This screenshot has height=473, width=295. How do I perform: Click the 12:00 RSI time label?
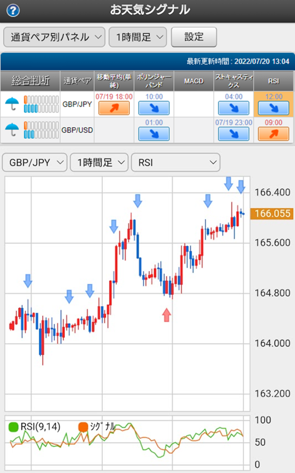pyautogui.click(x=274, y=97)
